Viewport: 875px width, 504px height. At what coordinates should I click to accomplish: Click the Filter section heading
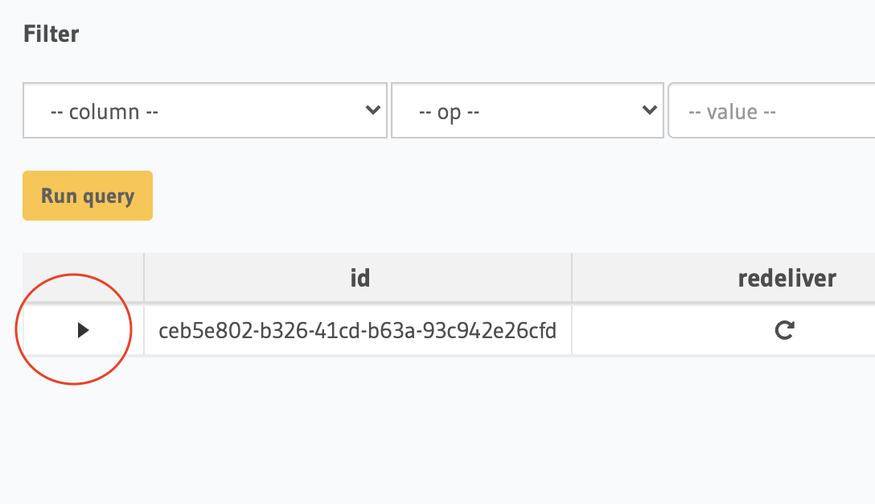coord(51,34)
